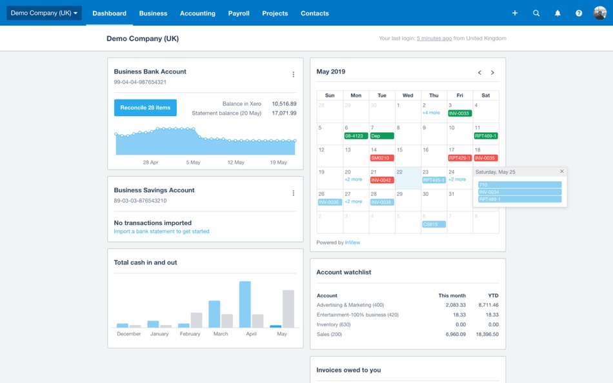The width and height of the screenshot is (613, 383).
Task: Click the help question mark icon
Action: 579,13
